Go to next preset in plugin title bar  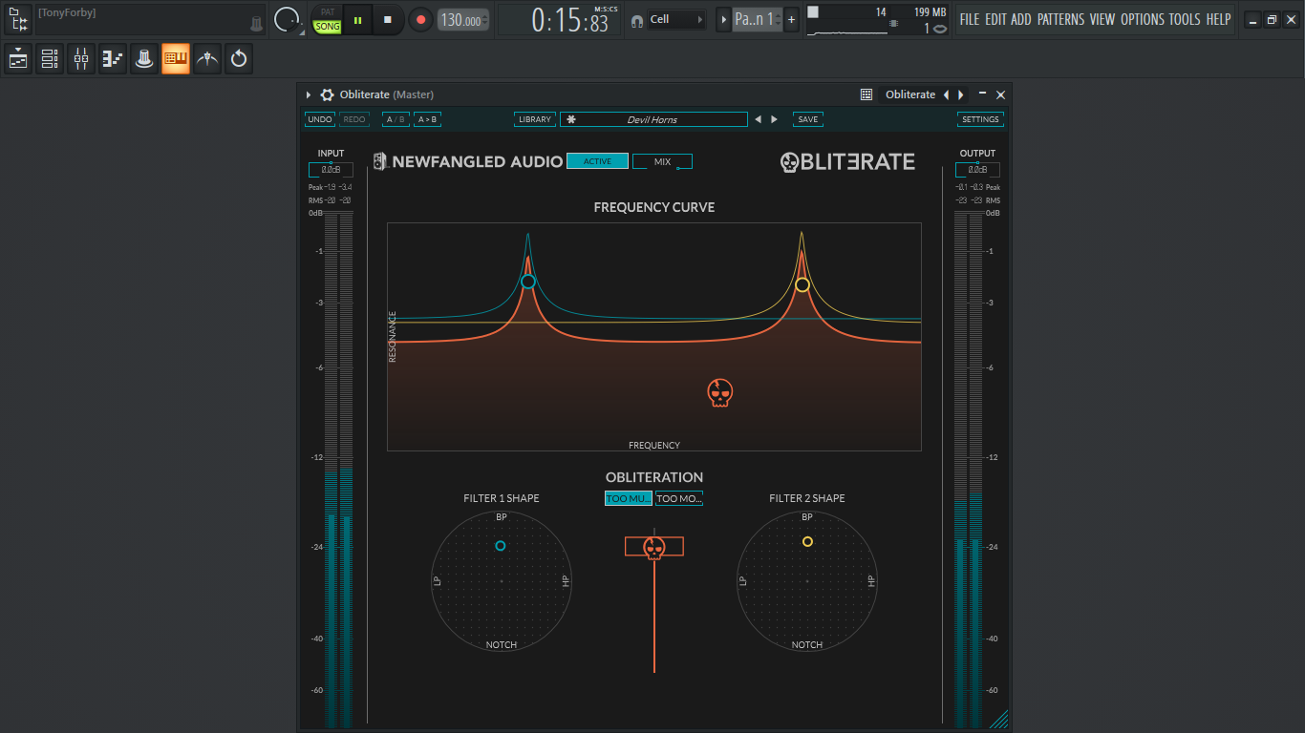[x=960, y=94]
